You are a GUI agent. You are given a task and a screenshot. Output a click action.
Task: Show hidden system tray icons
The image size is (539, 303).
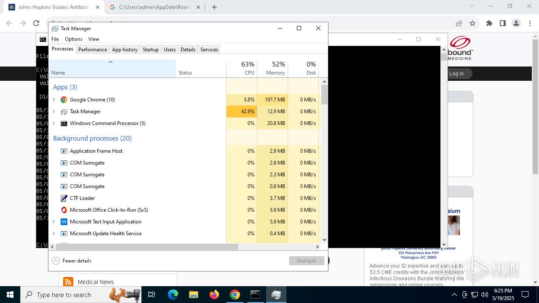coord(454,295)
